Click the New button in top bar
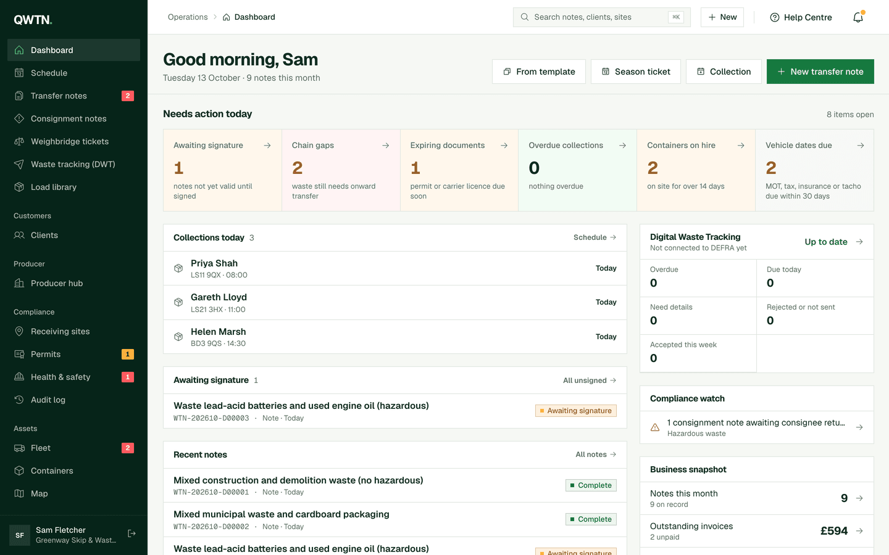This screenshot has height=555, width=889. [722, 17]
